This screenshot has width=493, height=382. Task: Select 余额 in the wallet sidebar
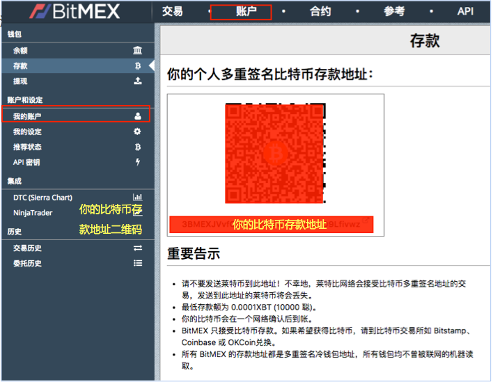pos(78,50)
